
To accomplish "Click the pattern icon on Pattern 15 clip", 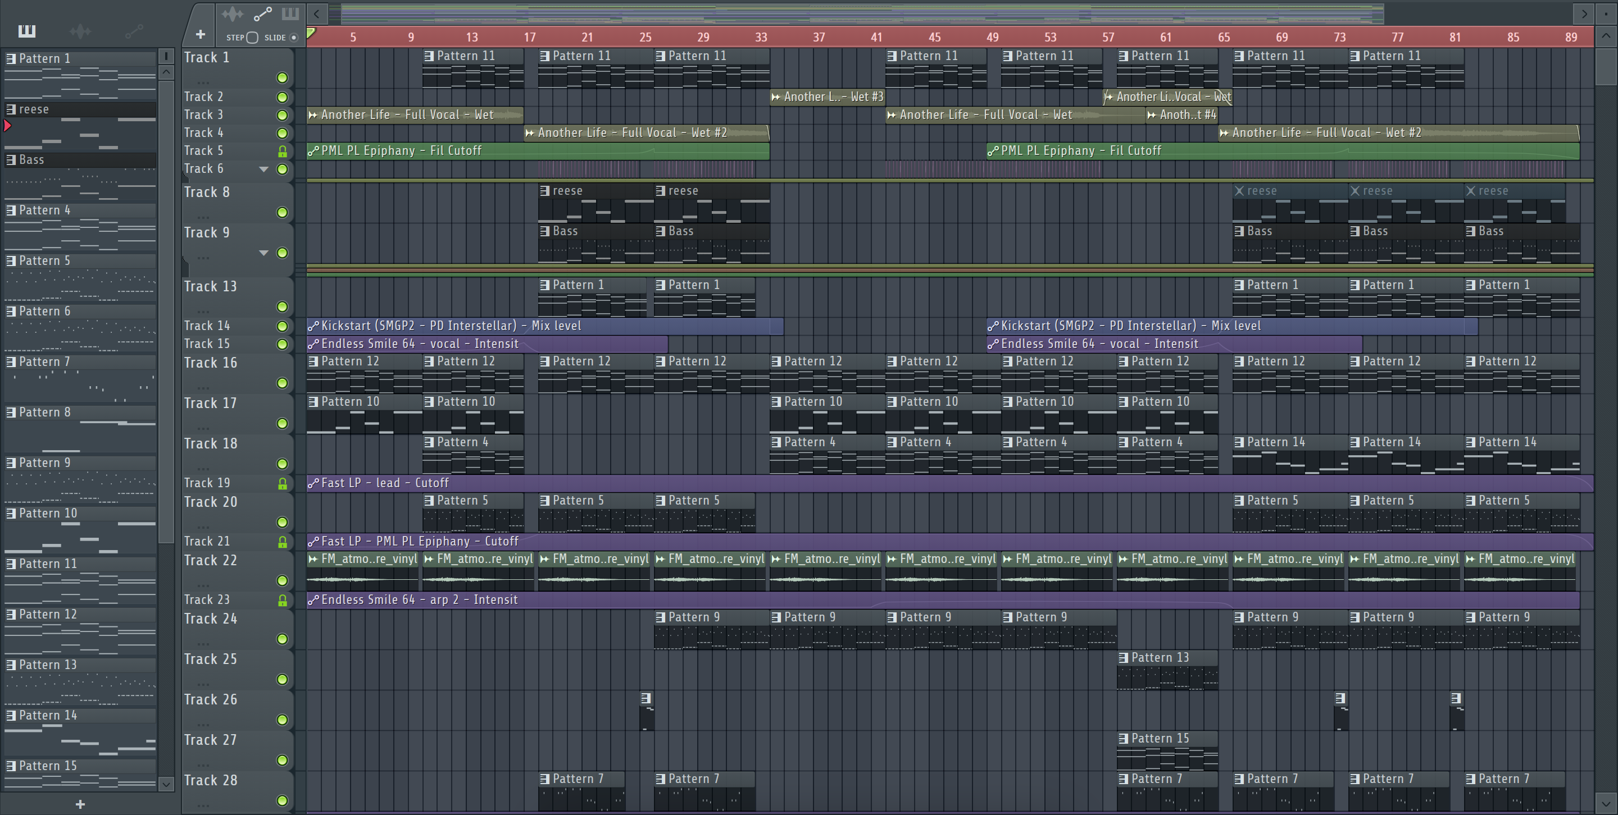I will click(1124, 739).
